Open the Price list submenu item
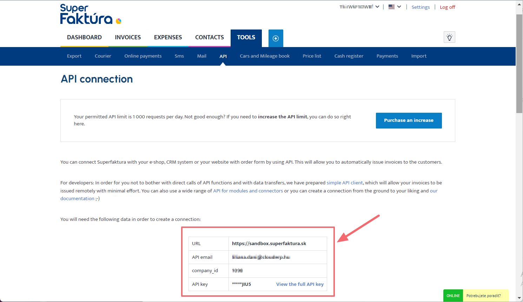 tap(312, 56)
